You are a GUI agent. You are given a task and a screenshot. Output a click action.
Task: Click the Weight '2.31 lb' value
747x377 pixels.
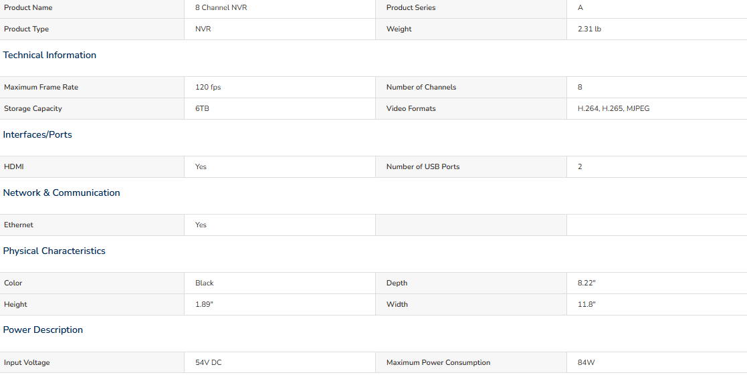point(589,29)
